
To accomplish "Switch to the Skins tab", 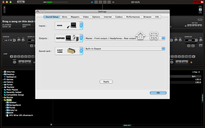I will (x=65, y=17).
